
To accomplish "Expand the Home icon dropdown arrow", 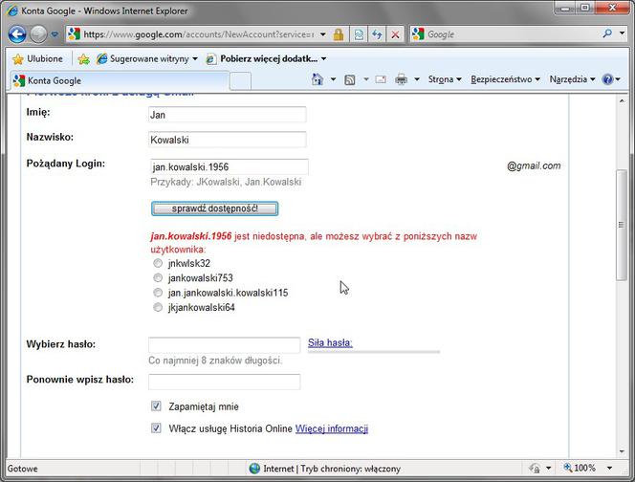I will pyautogui.click(x=333, y=79).
